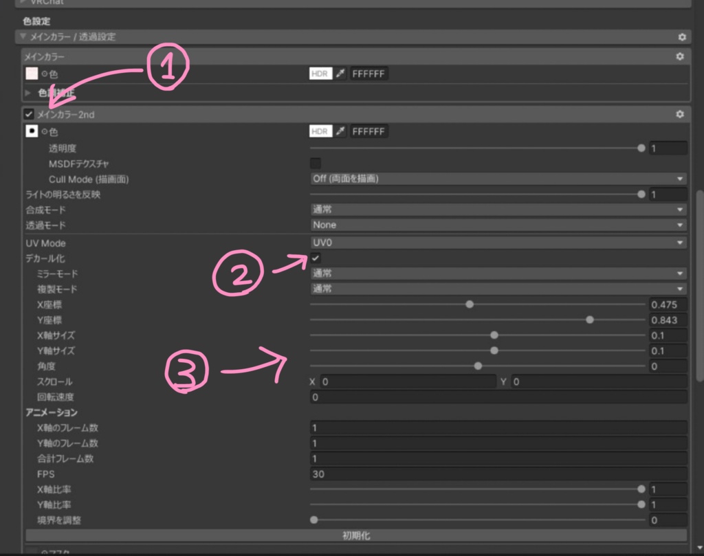
Task: Open the 合成モード dropdown
Action: tap(498, 209)
